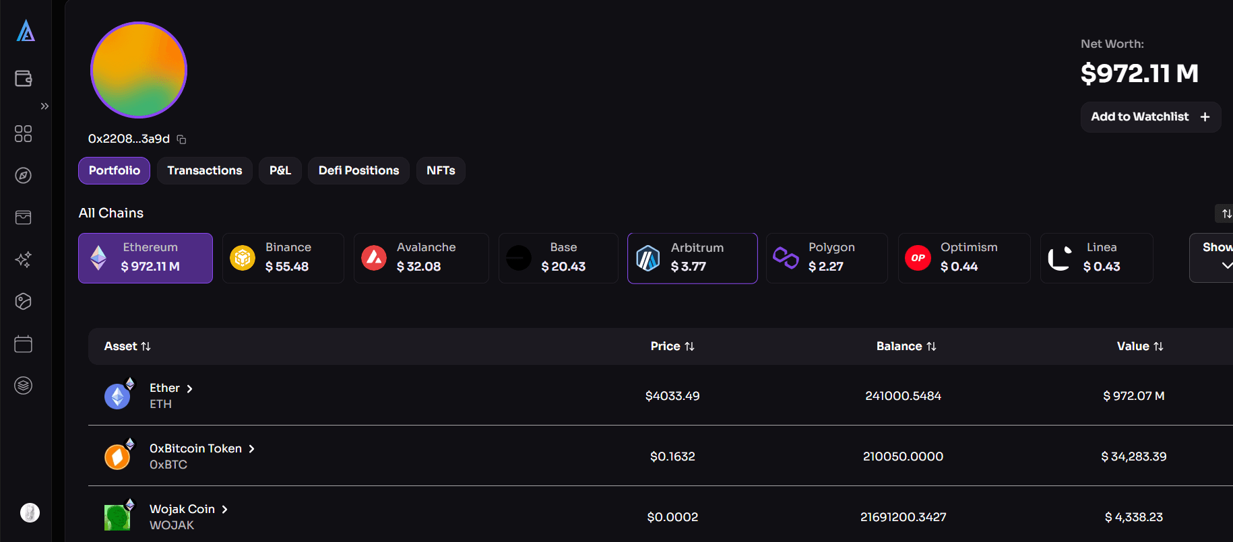The image size is (1233, 542).
Task: Open the sparkle stars icon in sidebar
Action: click(x=24, y=259)
